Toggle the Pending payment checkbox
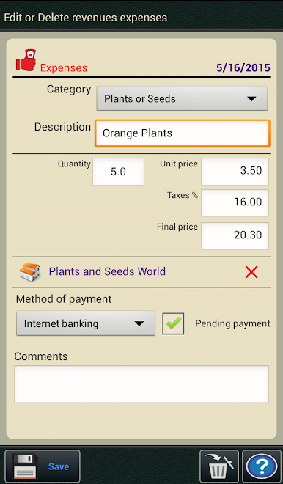 coord(173,324)
